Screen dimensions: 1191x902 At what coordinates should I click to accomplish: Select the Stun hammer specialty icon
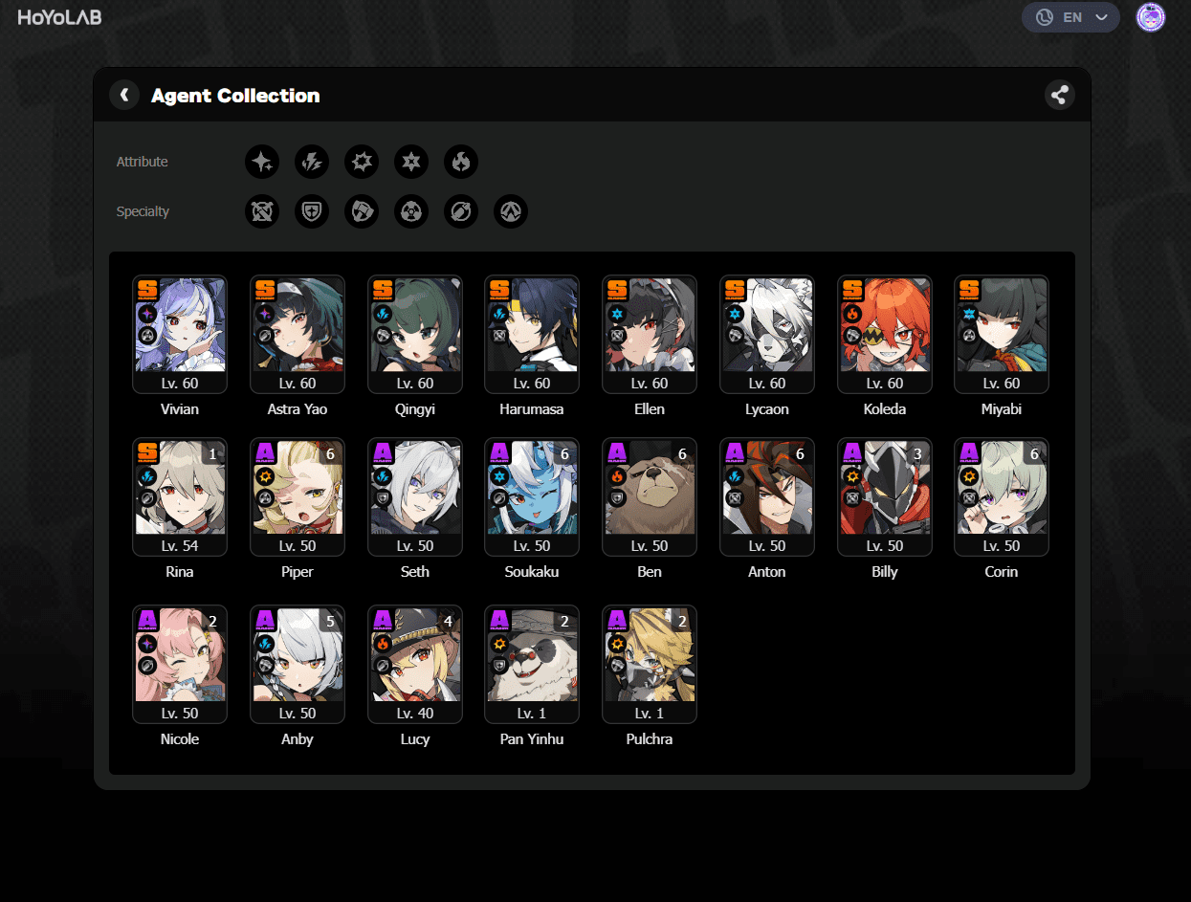click(362, 211)
